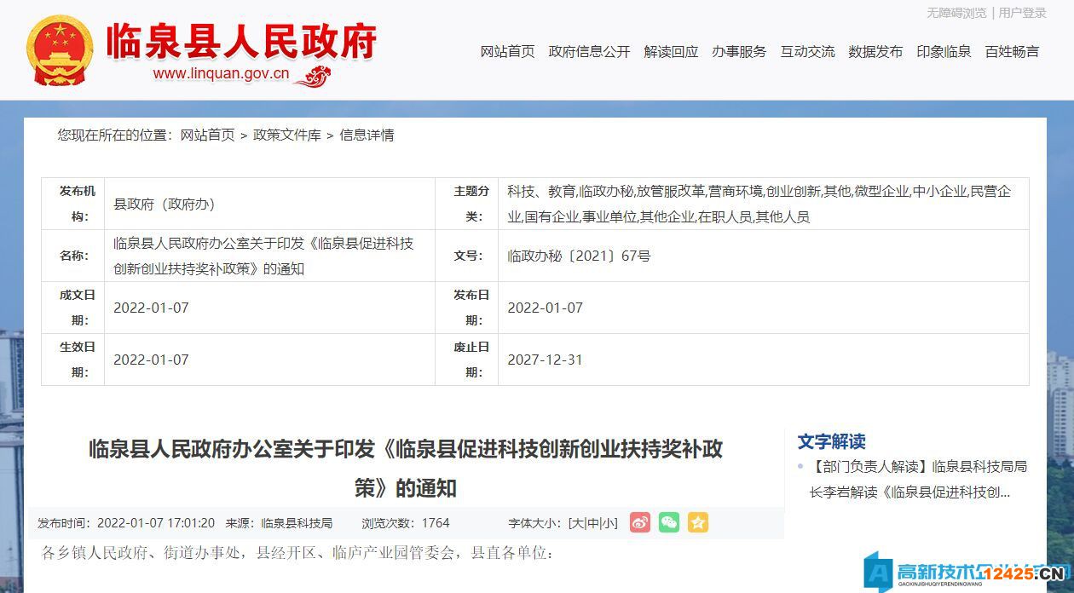Open the 办事服务 menu
Viewport: 1074px width, 593px height.
click(x=740, y=52)
